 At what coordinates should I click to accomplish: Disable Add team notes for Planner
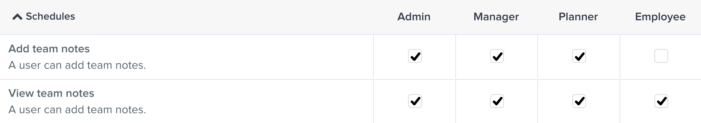(x=579, y=56)
